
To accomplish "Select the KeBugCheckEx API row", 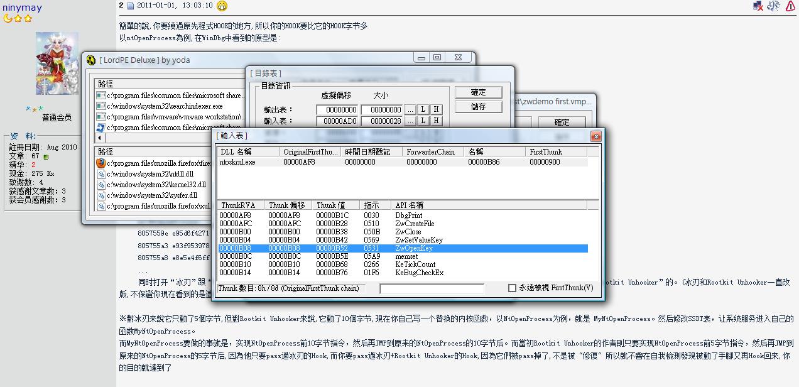I will [x=403, y=273].
